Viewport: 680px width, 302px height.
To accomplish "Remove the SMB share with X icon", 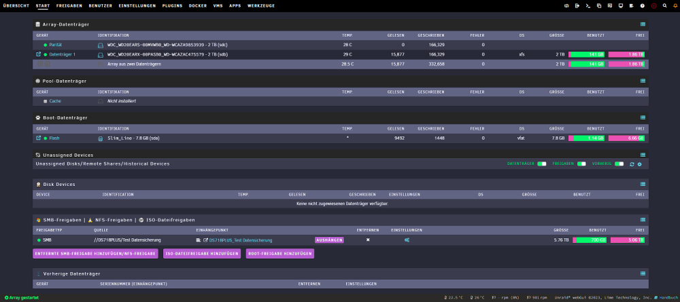I will (368, 240).
